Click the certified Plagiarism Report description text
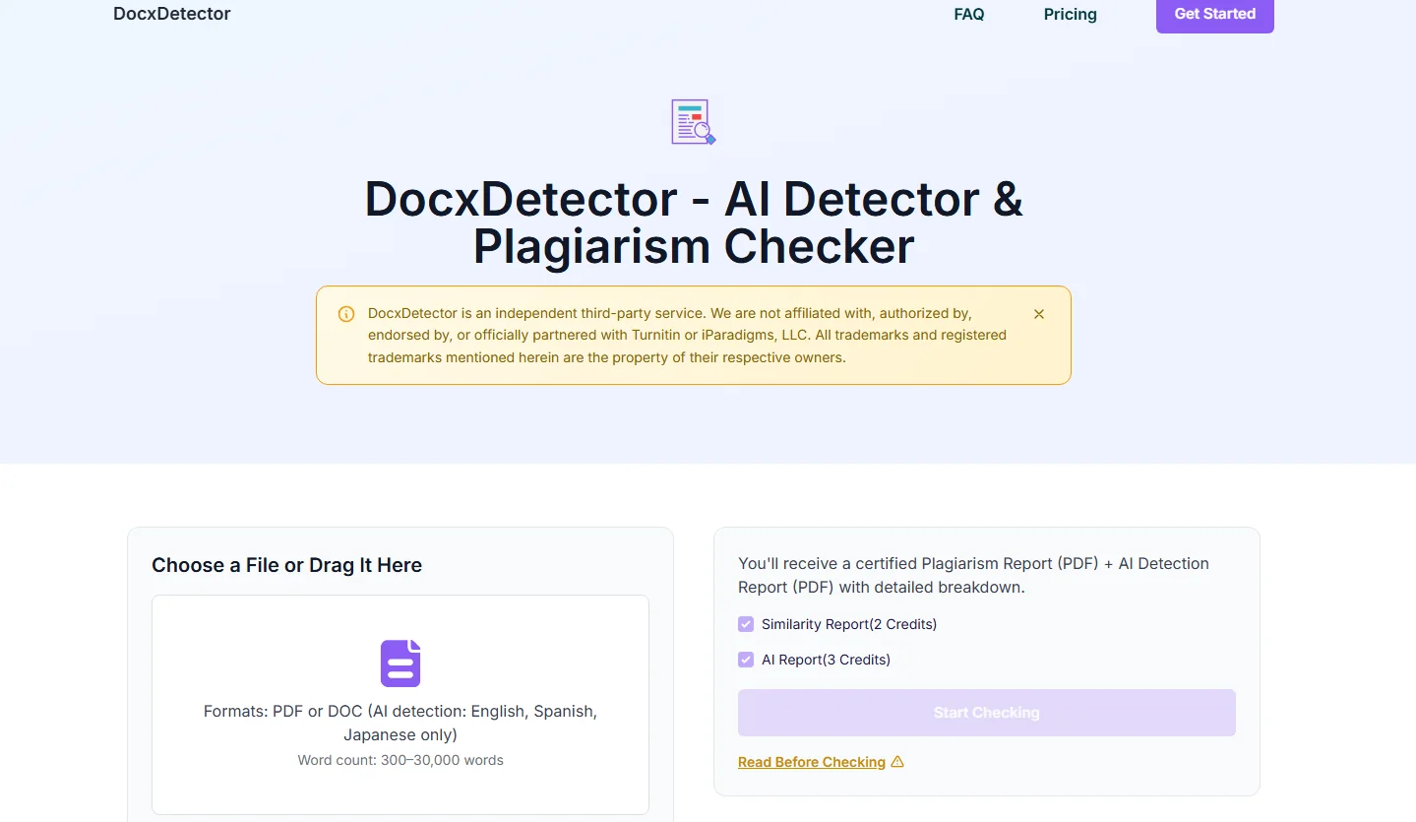This screenshot has width=1416, height=822. coord(973,575)
